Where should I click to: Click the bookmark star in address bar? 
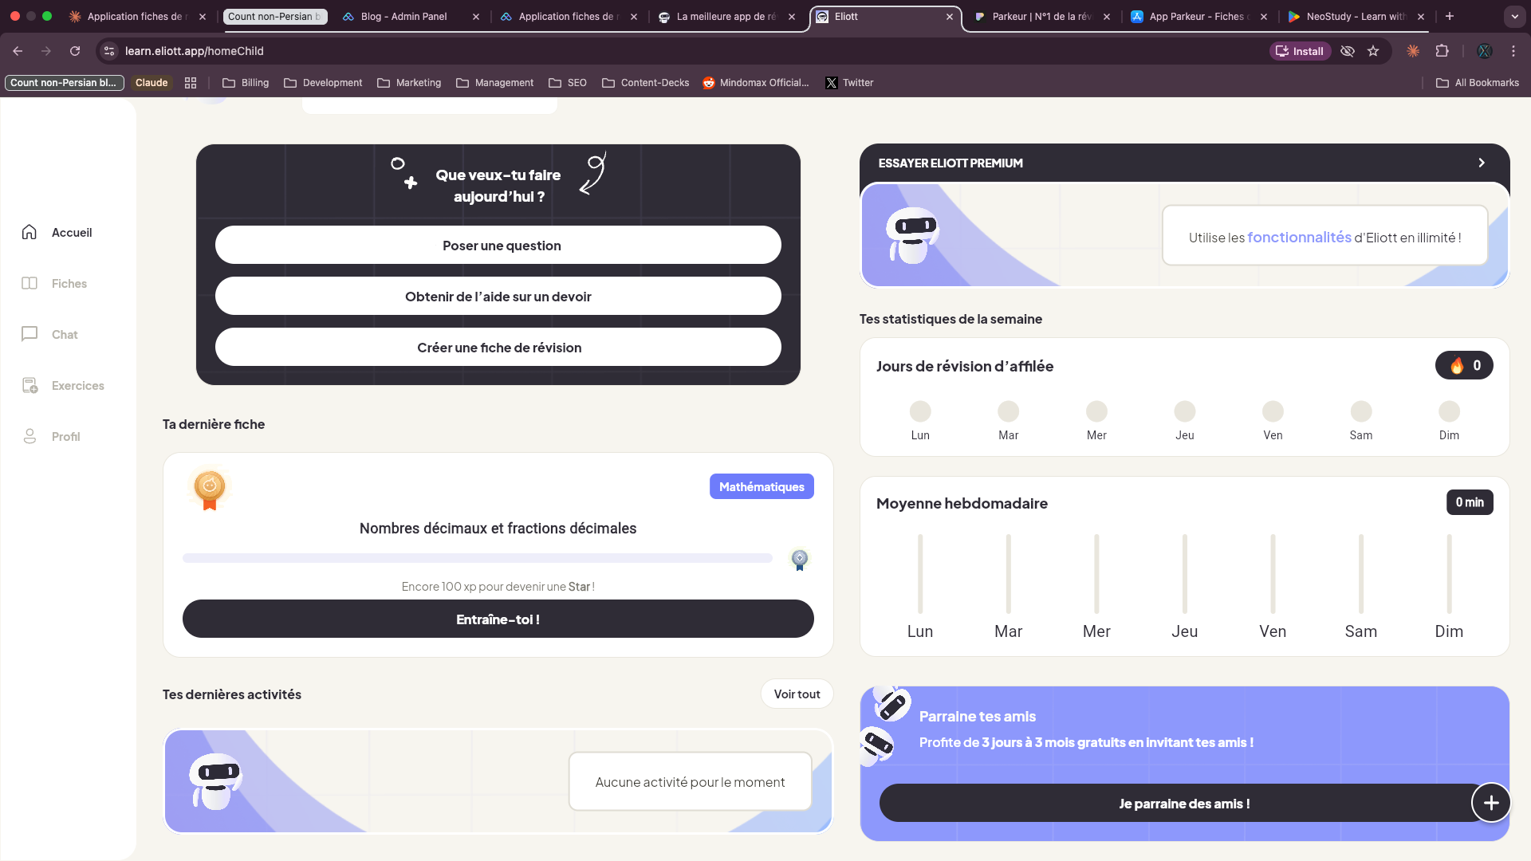pyautogui.click(x=1373, y=51)
